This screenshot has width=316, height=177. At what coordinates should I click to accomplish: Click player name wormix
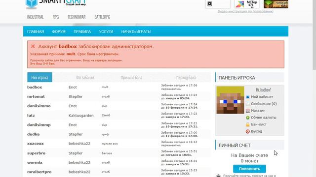[35, 162]
